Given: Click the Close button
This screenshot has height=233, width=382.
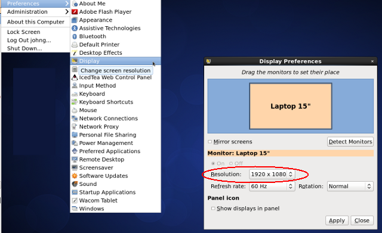Looking at the screenshot, I should 362,220.
